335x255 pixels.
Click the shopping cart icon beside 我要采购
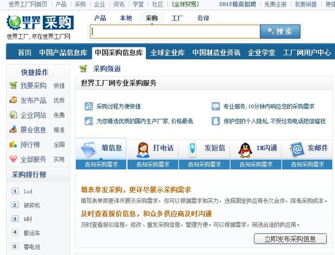pyautogui.click(x=13, y=85)
